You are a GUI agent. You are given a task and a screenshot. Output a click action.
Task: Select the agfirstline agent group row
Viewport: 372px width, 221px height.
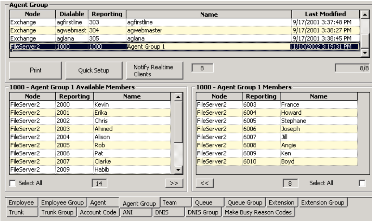click(x=185, y=22)
